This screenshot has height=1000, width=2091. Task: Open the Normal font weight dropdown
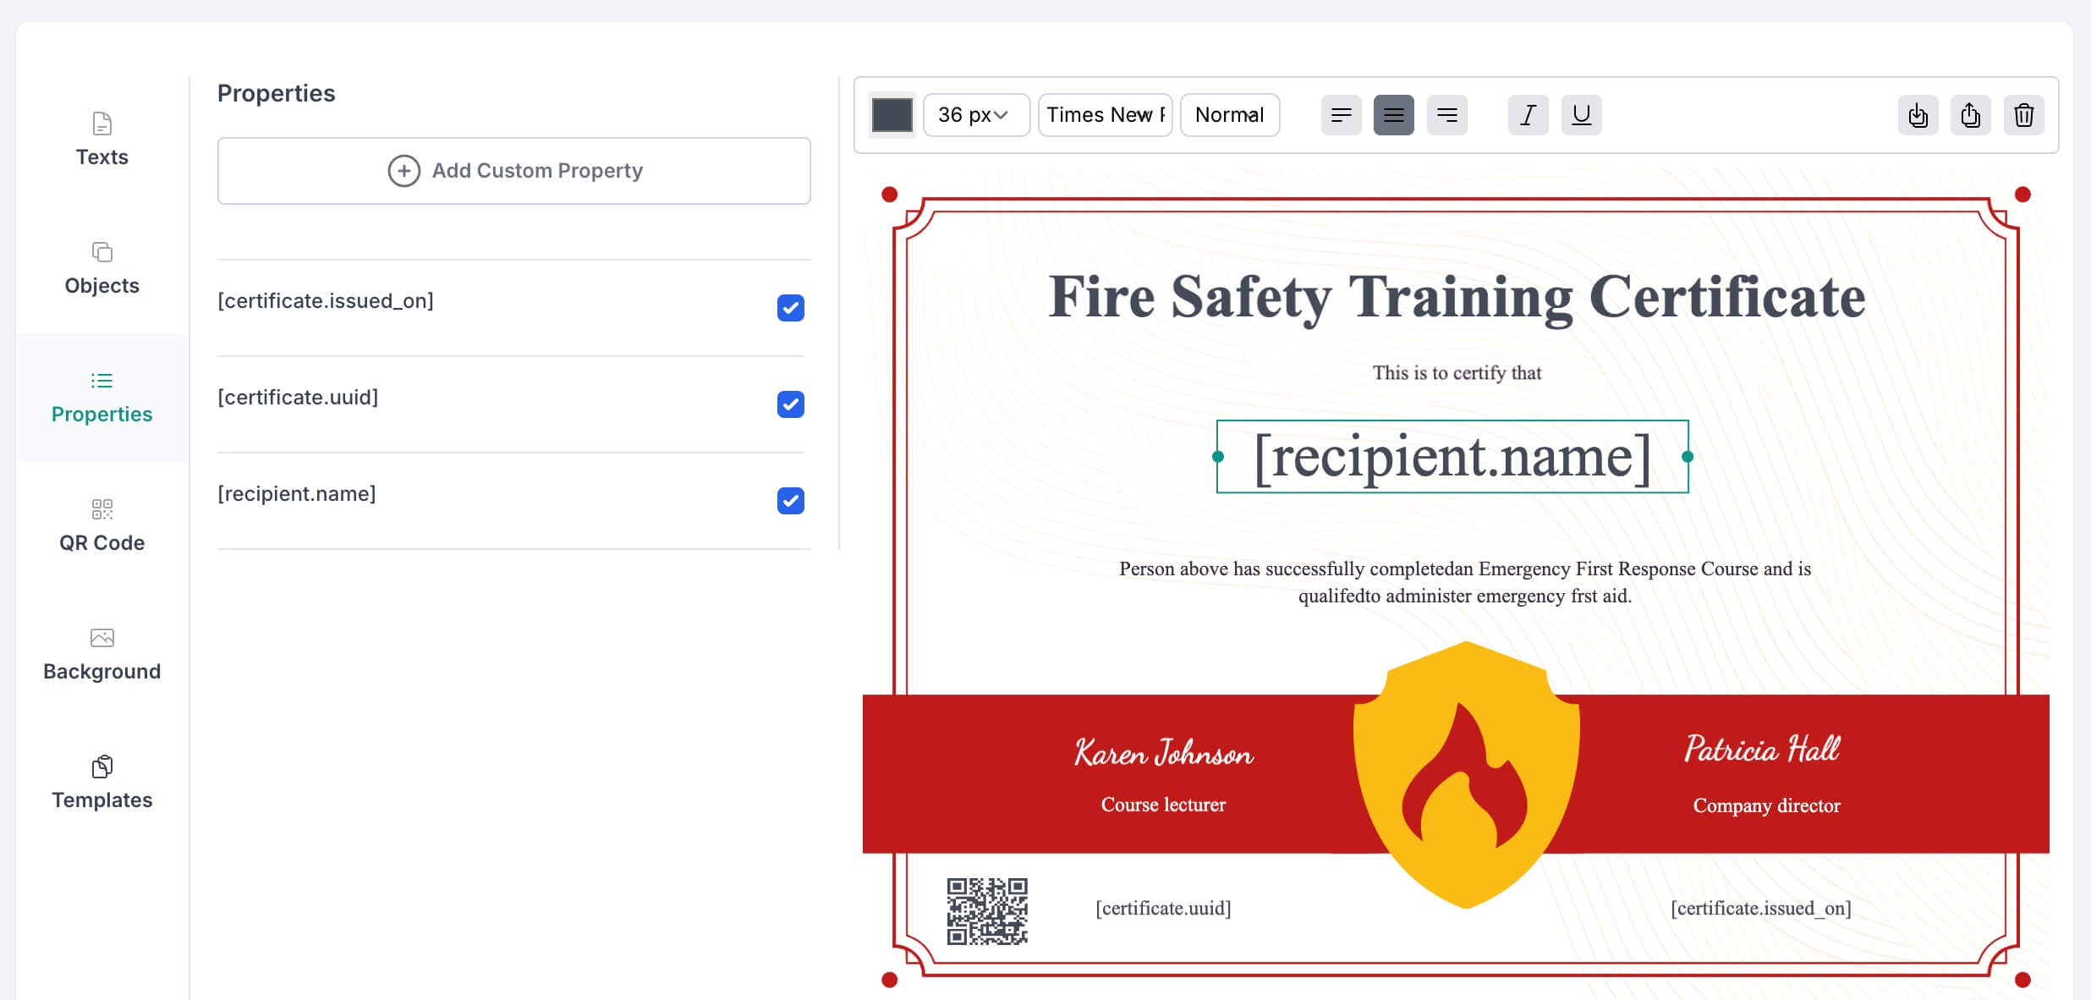1229,115
